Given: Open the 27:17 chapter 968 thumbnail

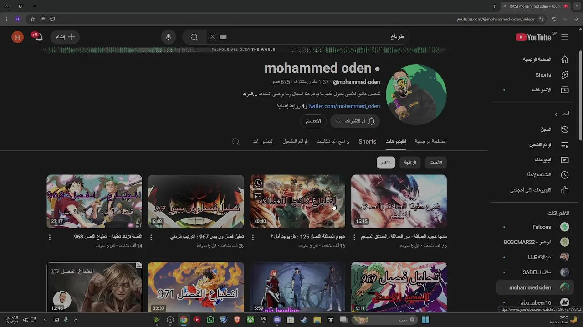Looking at the screenshot, I should [94, 202].
